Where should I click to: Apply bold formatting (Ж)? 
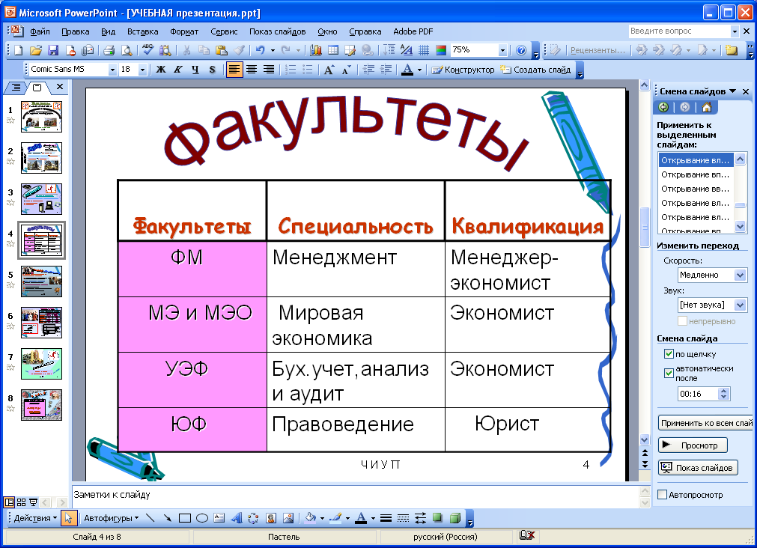point(161,70)
